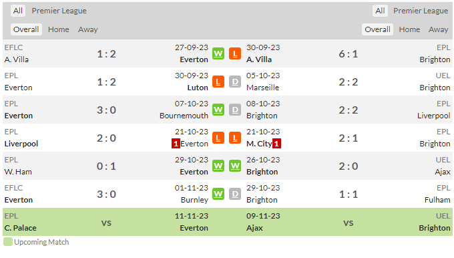Click the red card icon beside Everton at Liverpool

pos(176,144)
